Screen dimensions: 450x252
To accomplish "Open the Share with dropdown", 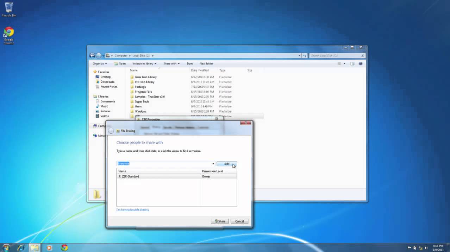I will tap(171, 64).
